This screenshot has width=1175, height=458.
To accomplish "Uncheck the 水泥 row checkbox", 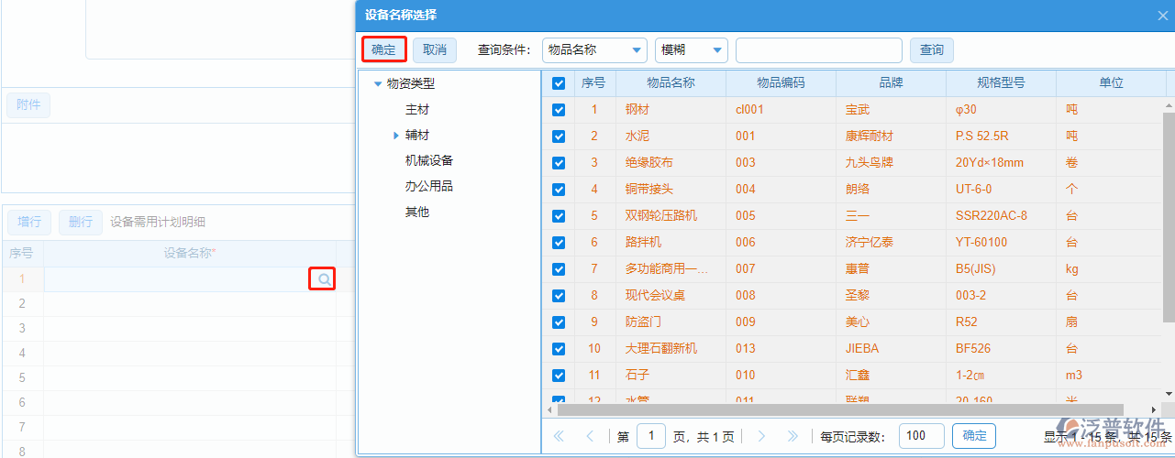I will [x=559, y=136].
